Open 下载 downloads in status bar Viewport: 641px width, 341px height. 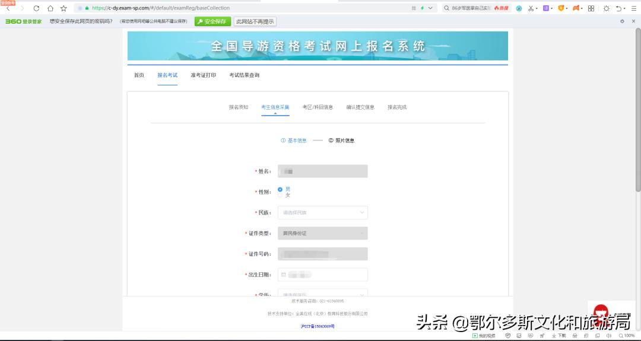point(559,336)
